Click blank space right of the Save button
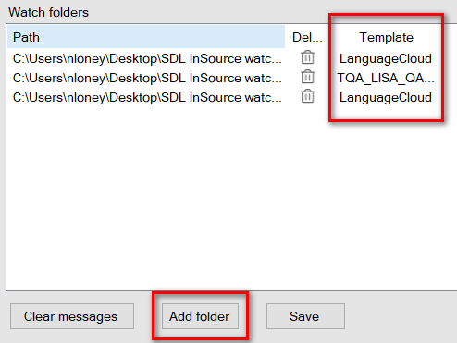 401,316
